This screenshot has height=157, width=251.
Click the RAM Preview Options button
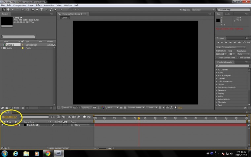(231, 47)
